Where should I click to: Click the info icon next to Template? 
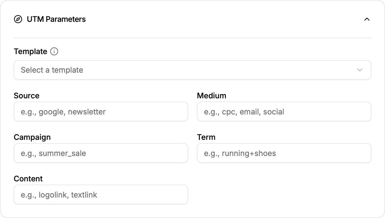tap(54, 51)
